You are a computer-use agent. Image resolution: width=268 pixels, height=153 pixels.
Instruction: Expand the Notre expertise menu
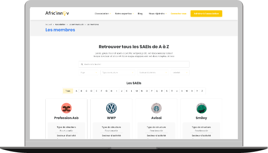124,14
